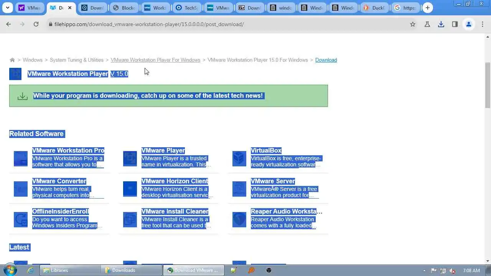Click the VMware Converter icon
Viewport: 491px width, 276px height.
pos(21,189)
